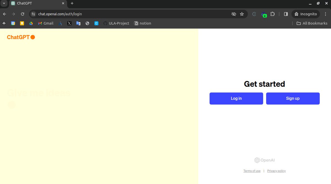331x184 pixels.
Task: Click the third-party cookies blocked eye icon
Action: [x=234, y=14]
